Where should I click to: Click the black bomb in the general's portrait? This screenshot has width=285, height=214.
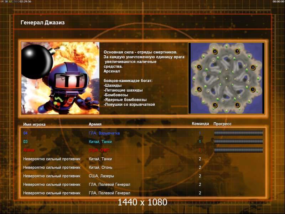[37, 61]
